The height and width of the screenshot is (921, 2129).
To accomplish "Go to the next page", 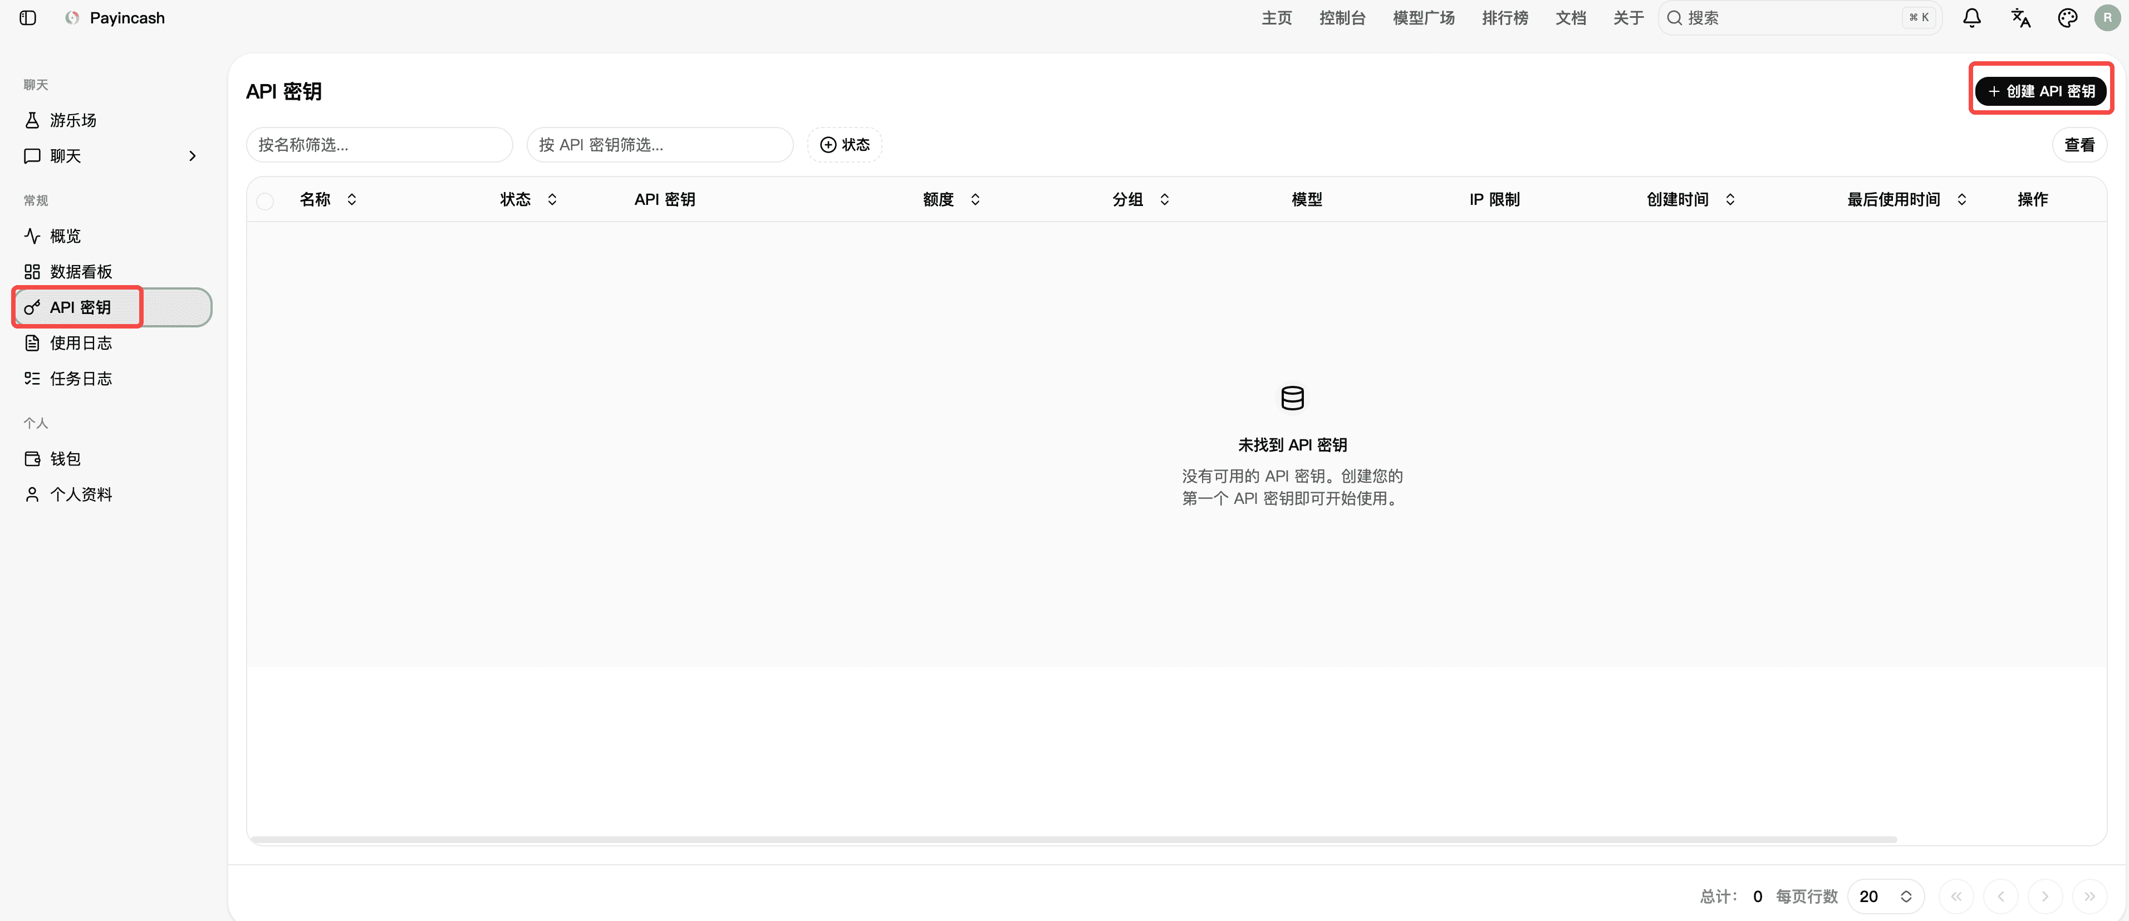I will [2045, 896].
